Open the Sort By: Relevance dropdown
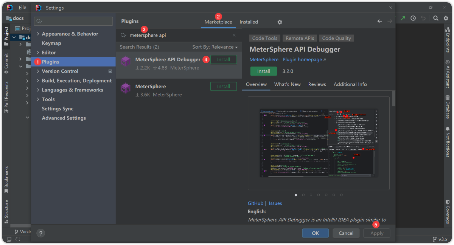 [x=215, y=47]
